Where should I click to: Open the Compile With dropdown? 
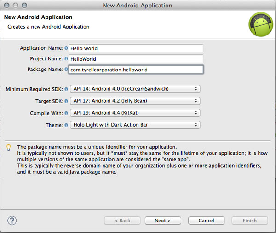[135, 113]
